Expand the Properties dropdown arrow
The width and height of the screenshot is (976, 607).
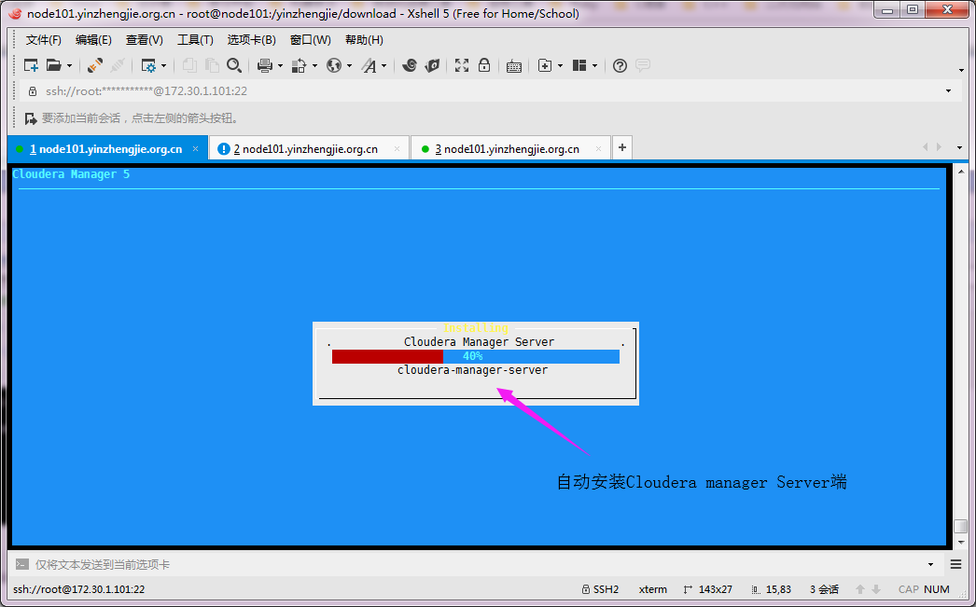(x=163, y=65)
